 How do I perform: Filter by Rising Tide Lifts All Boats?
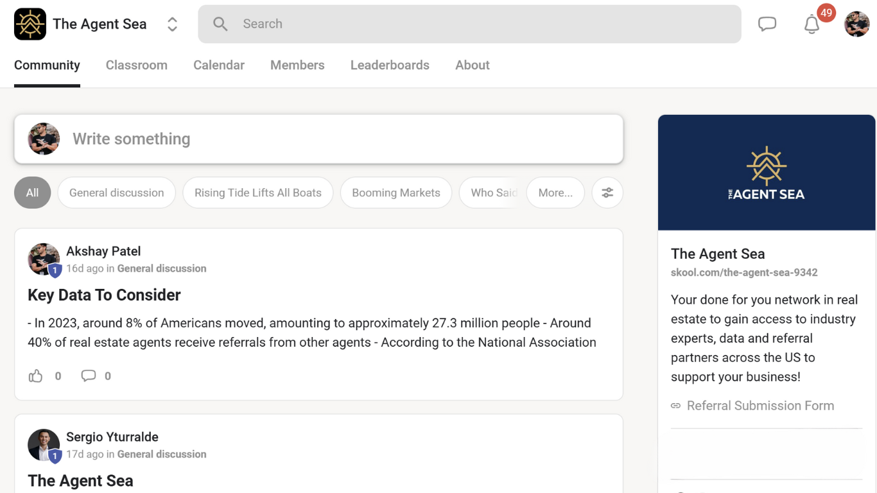click(x=258, y=193)
